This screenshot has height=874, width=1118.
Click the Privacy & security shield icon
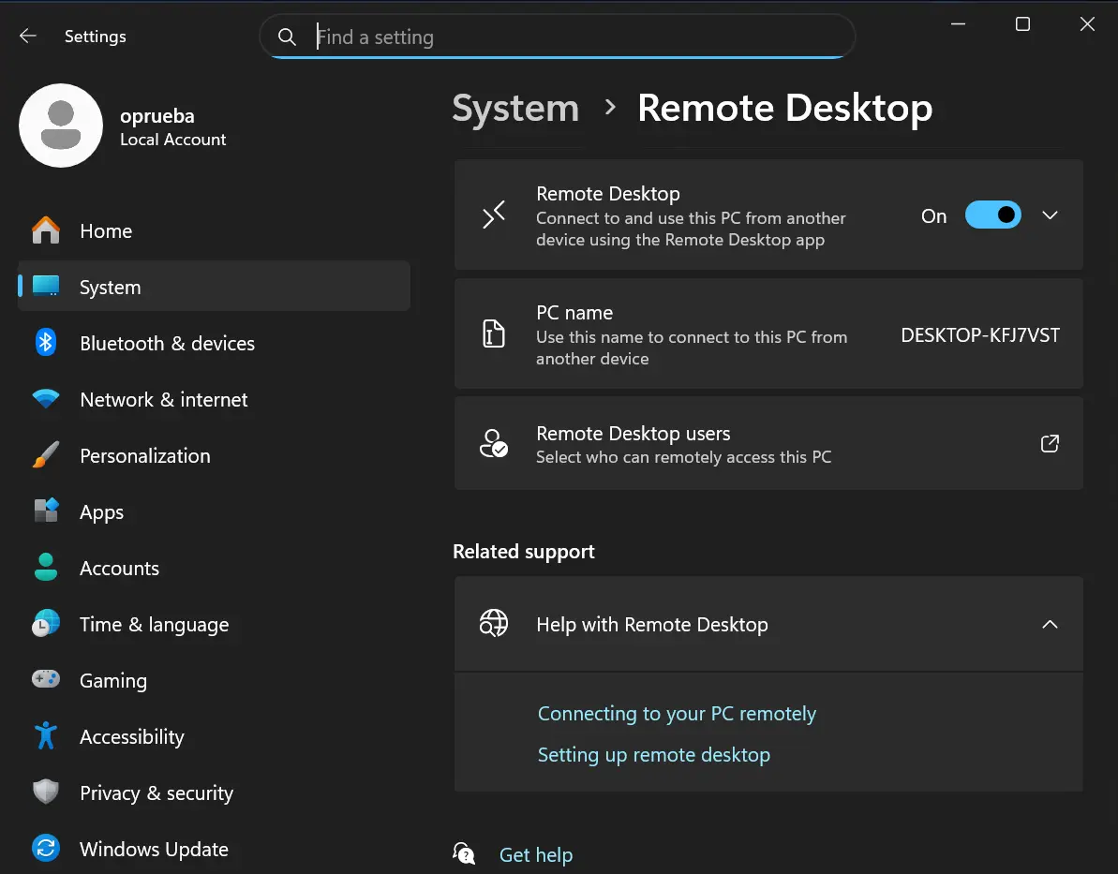tap(46, 793)
